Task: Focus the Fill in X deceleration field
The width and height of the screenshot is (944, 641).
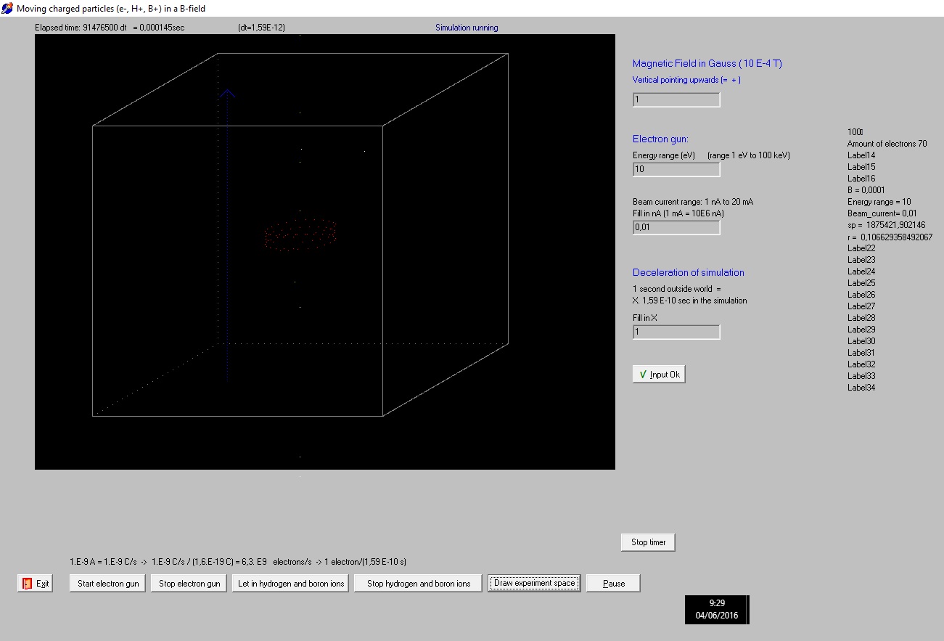Action: (x=677, y=332)
